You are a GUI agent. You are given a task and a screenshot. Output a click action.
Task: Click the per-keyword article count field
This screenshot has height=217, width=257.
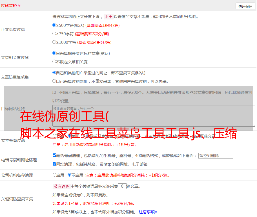[122, 186]
